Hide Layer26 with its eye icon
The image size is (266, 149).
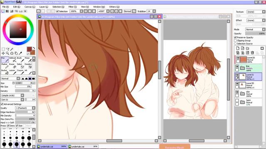tap(237, 58)
